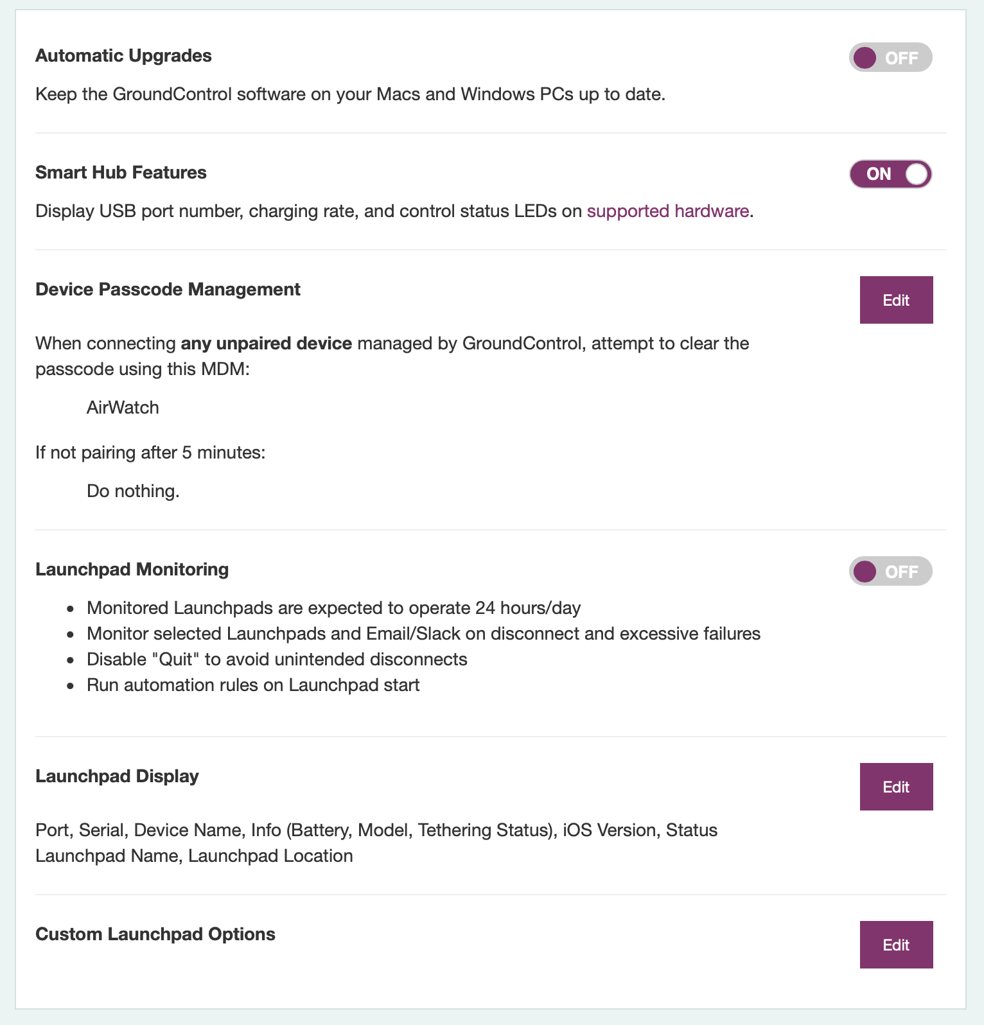
Task: Click the "Do nothing." action text
Action: pyautogui.click(x=133, y=491)
